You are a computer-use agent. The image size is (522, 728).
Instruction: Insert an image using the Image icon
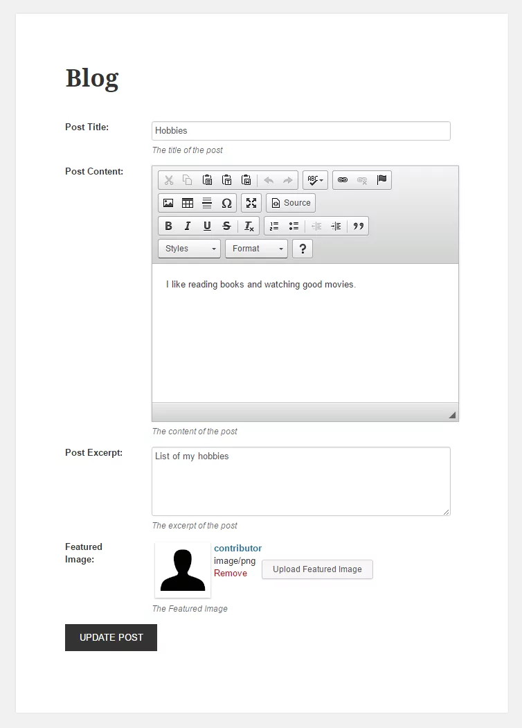[168, 203]
